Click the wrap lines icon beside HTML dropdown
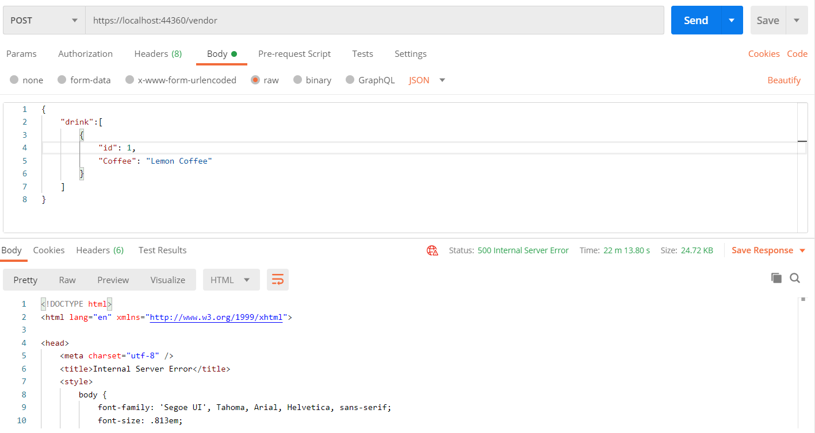Image resolution: width=815 pixels, height=433 pixels. click(x=278, y=280)
